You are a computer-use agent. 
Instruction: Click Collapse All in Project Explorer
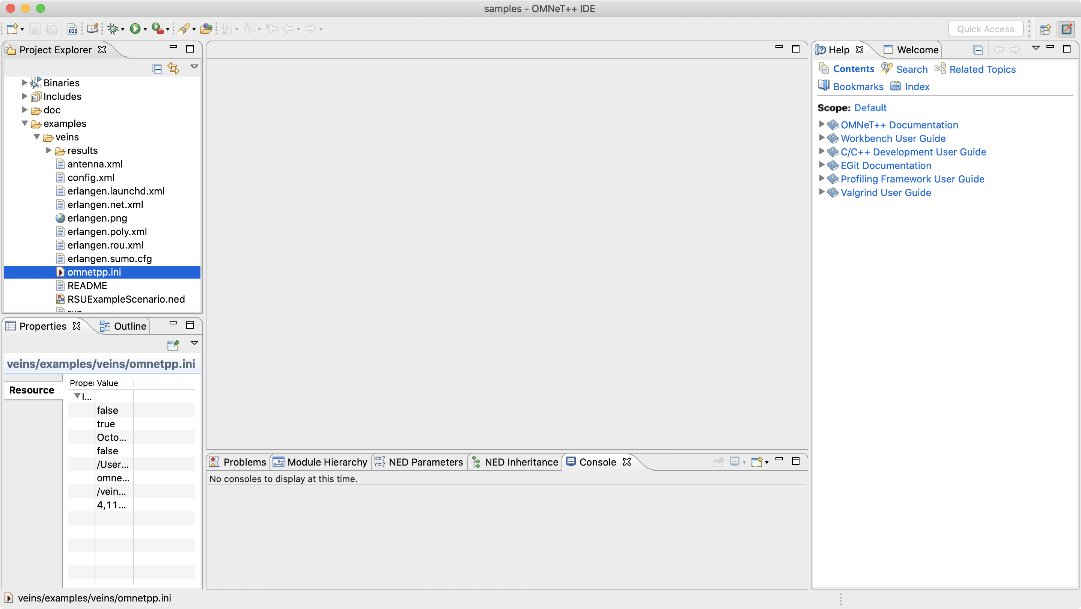pos(157,68)
